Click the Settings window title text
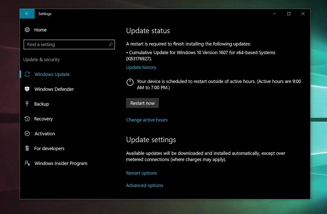This screenshot has height=214, width=327. click(x=45, y=14)
